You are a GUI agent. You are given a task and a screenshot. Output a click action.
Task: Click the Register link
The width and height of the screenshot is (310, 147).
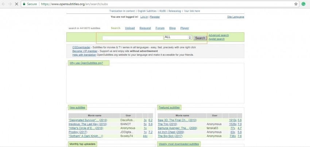coord(155,17)
